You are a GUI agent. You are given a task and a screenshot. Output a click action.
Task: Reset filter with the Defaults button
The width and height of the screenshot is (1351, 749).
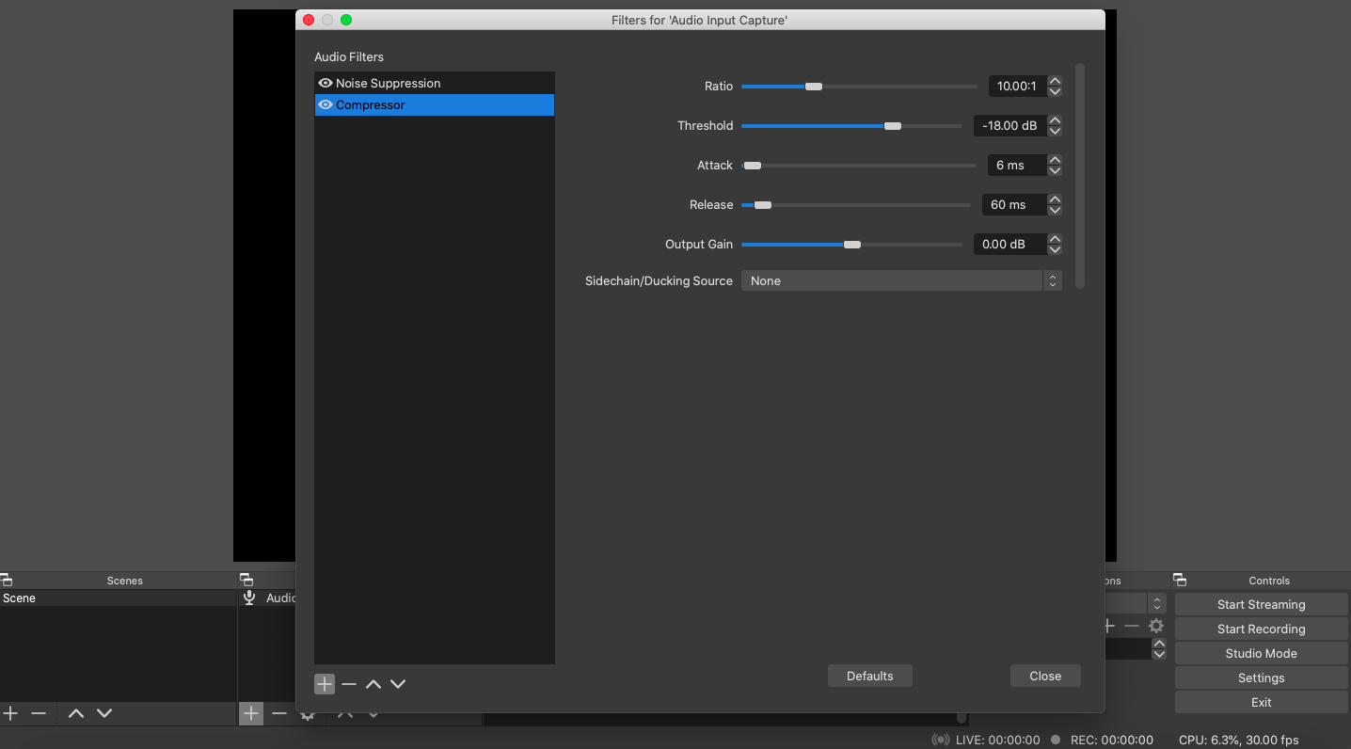870,676
